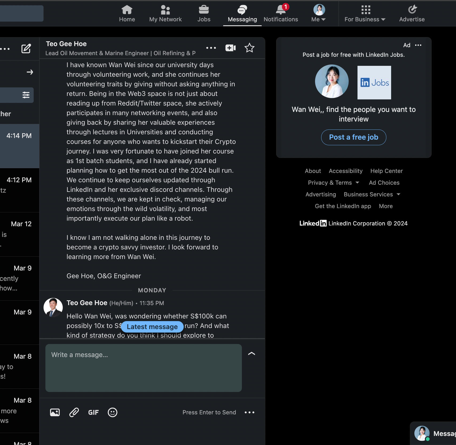Star the Teo Gee Hoe conversation

[x=249, y=48]
